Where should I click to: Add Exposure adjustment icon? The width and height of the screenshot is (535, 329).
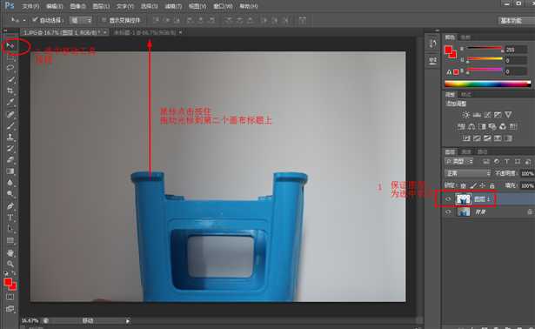[498, 115]
